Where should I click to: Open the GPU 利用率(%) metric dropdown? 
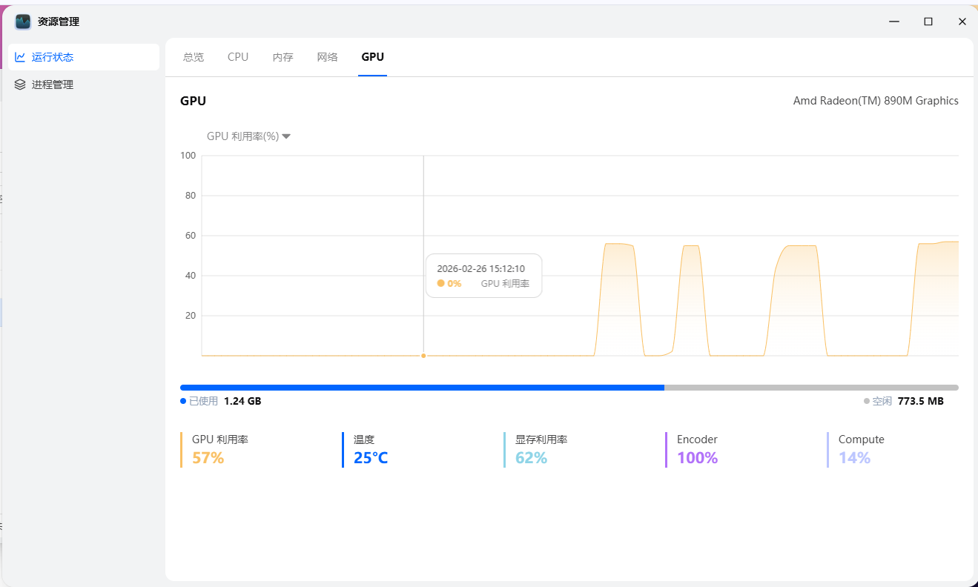pyautogui.click(x=248, y=136)
